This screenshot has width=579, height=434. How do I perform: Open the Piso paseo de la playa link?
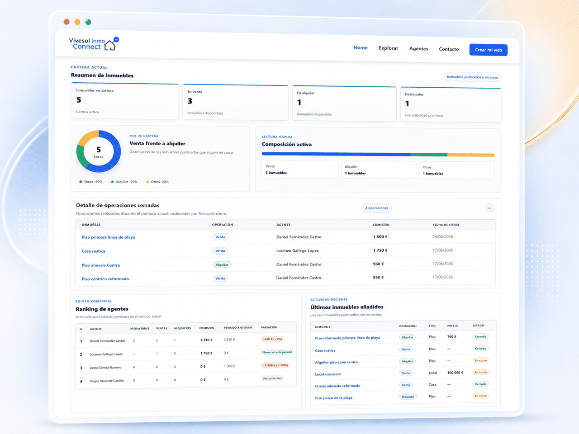tap(333, 398)
